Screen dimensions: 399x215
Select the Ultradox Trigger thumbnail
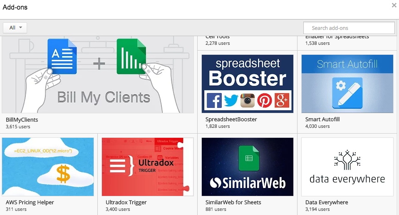click(x=148, y=167)
